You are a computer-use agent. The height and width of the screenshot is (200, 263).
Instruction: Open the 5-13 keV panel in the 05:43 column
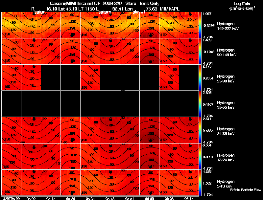click(x=110, y=183)
